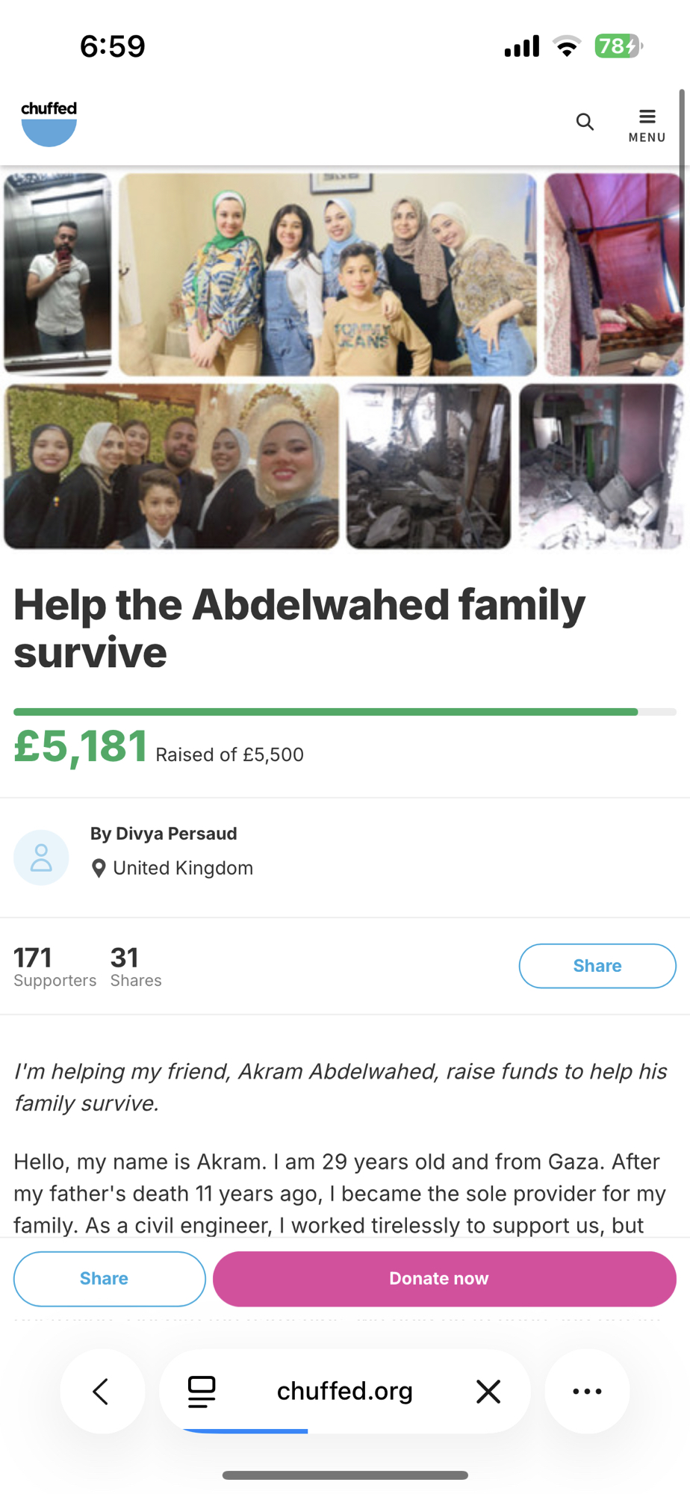Open the browser tabs overview icon
The height and width of the screenshot is (1494, 690).
(x=202, y=1391)
